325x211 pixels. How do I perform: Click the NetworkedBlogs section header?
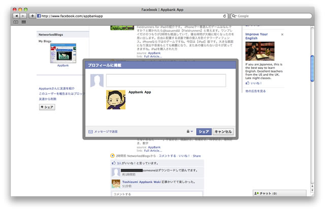click(x=63, y=34)
